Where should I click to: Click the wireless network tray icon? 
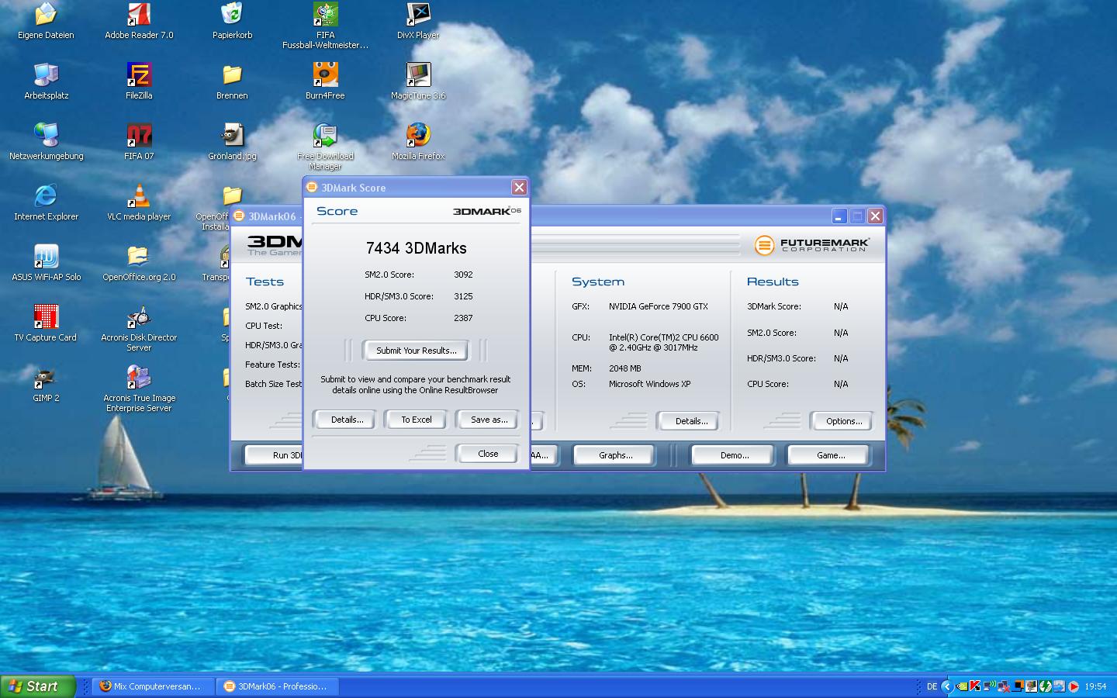tap(990, 686)
